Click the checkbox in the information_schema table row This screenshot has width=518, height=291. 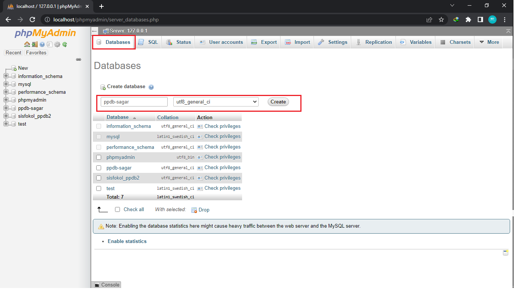(99, 126)
